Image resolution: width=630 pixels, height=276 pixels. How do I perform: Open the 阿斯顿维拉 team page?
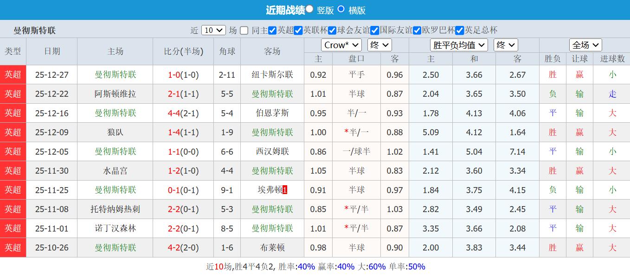(x=115, y=94)
